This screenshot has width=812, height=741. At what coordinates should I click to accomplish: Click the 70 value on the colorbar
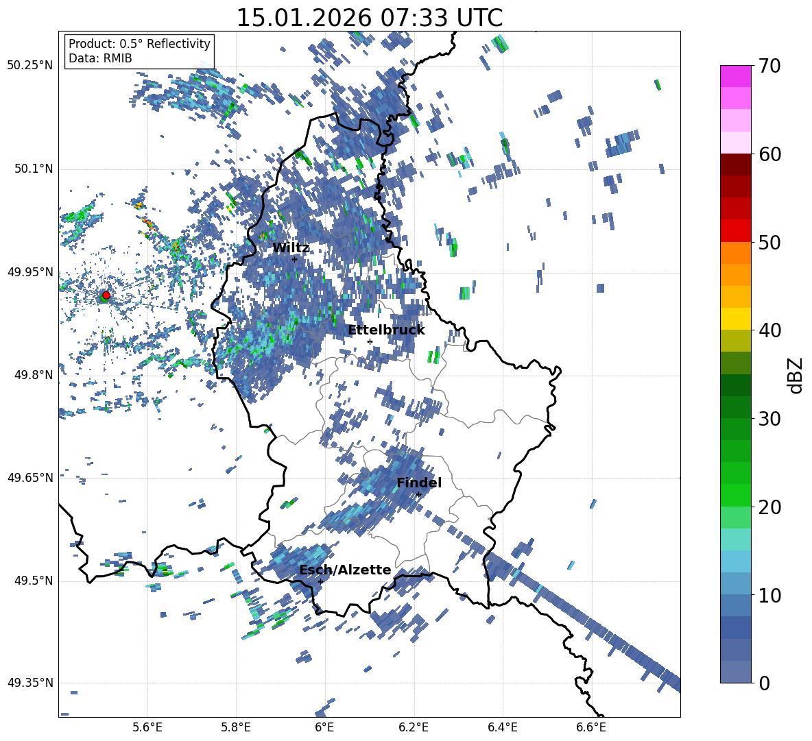pos(769,66)
